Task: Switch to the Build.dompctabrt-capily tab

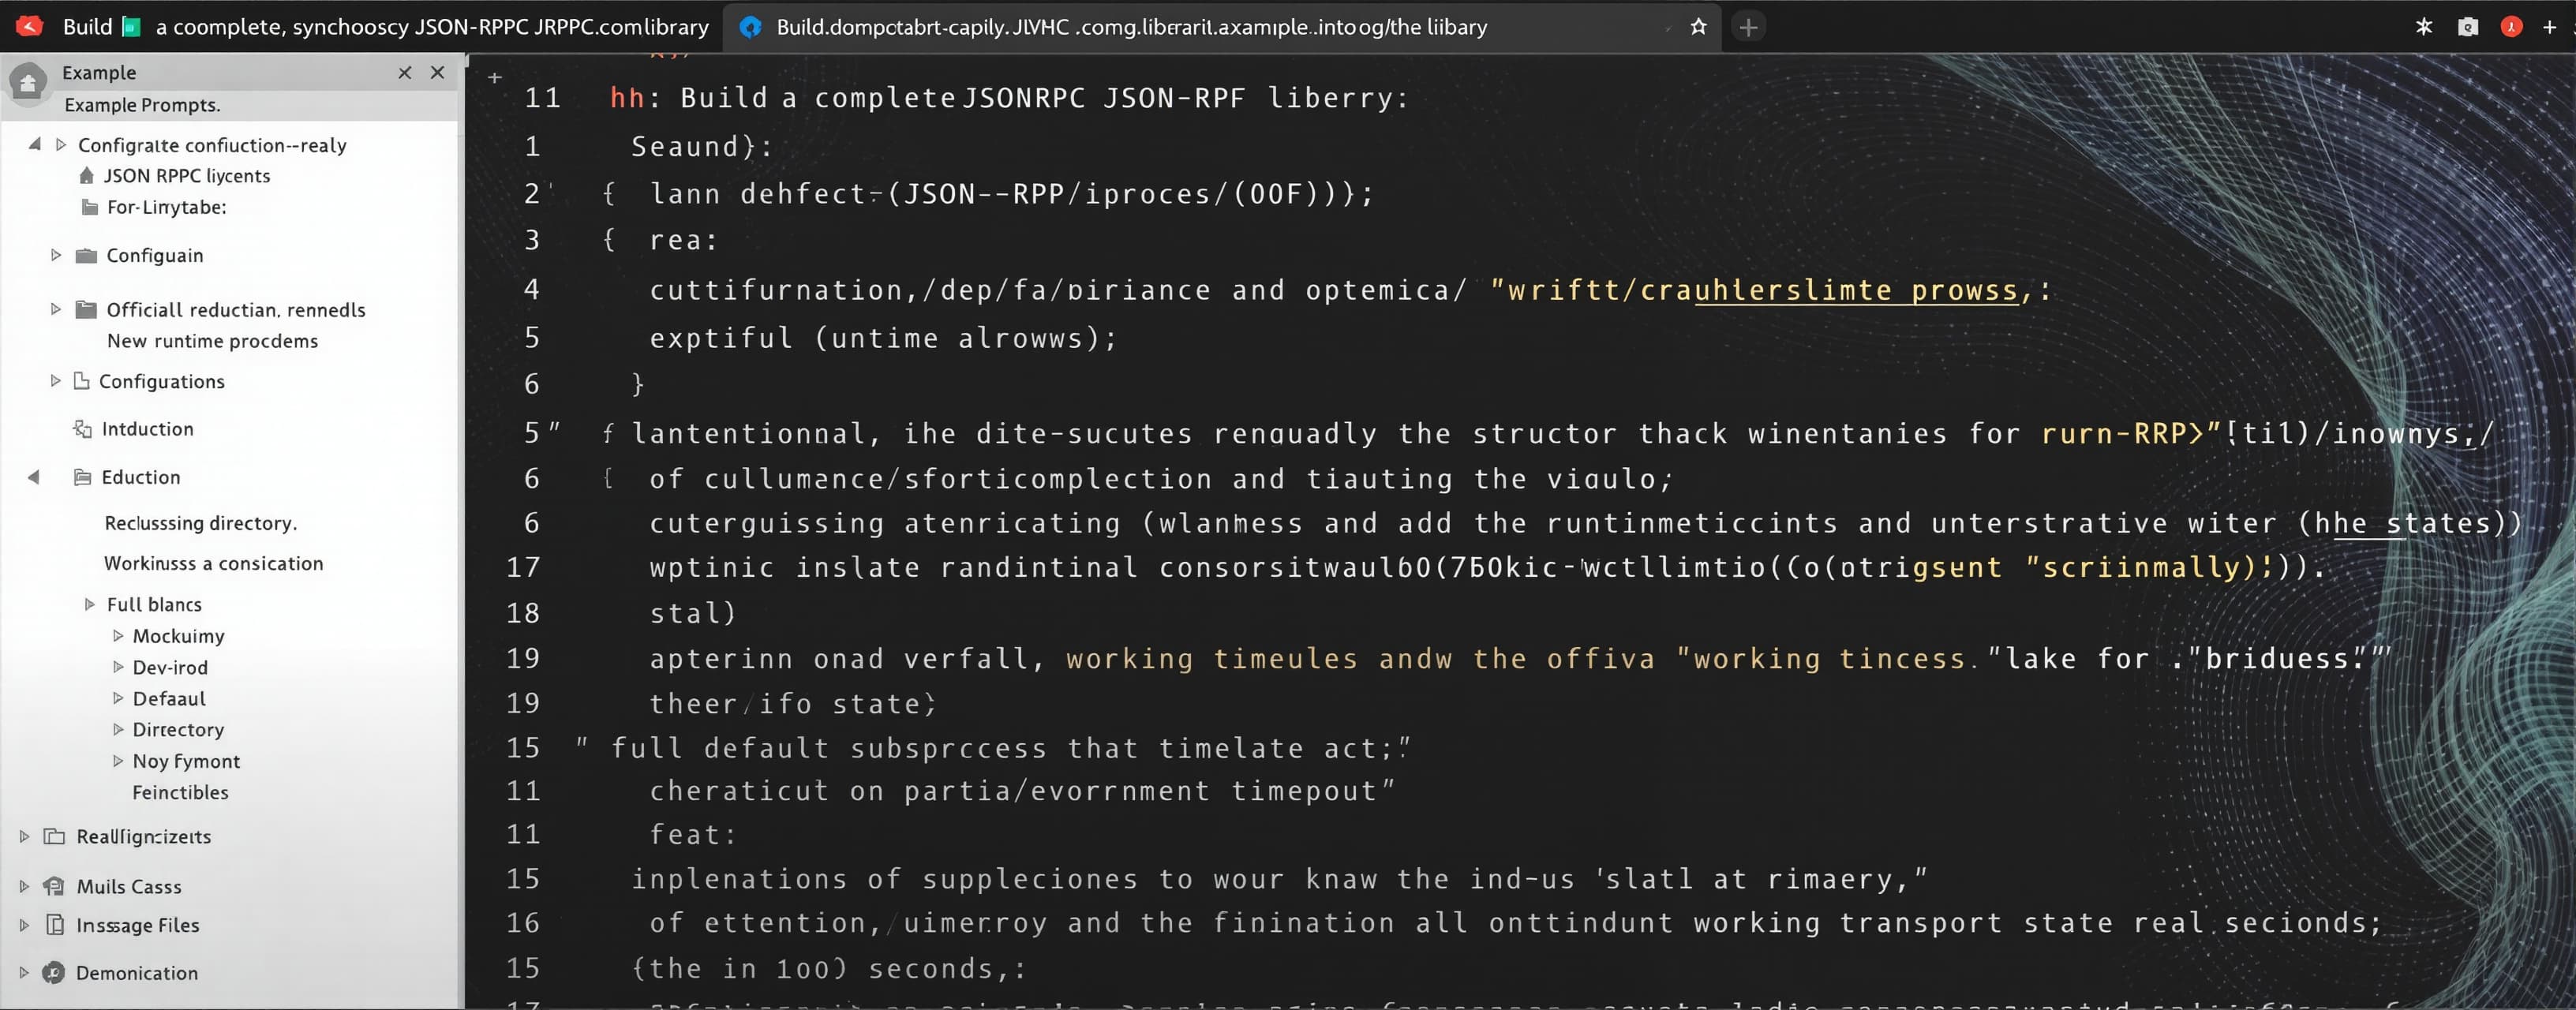Action: (x=1220, y=27)
